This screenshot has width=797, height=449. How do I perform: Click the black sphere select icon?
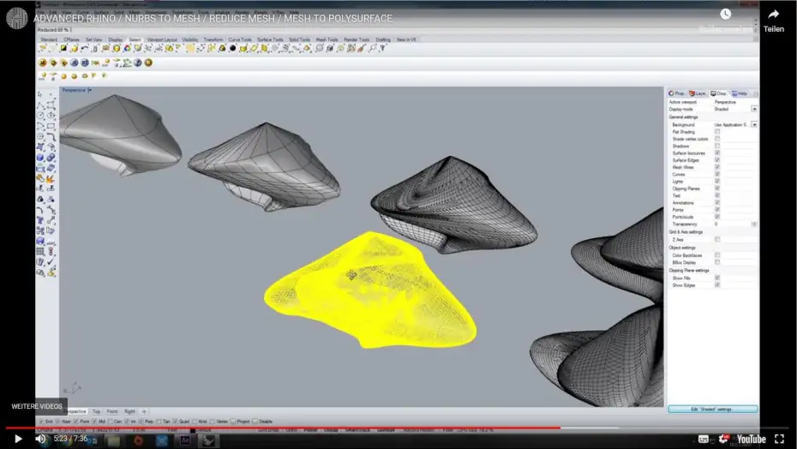tap(232, 48)
